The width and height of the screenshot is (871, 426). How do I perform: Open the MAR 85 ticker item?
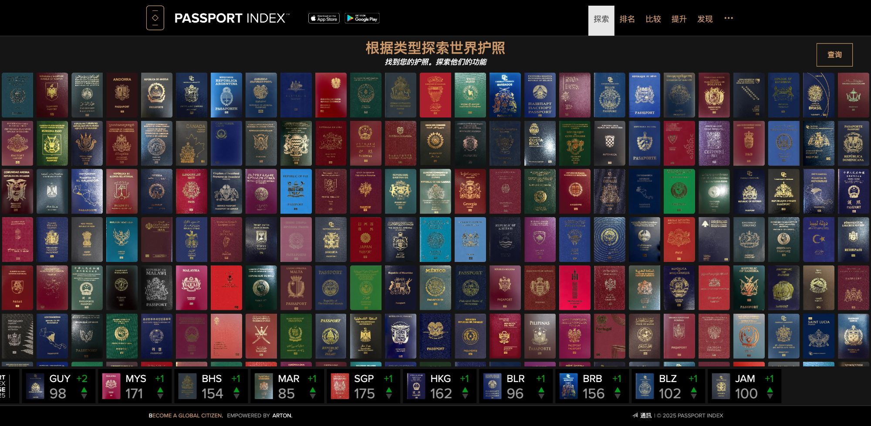(x=287, y=386)
